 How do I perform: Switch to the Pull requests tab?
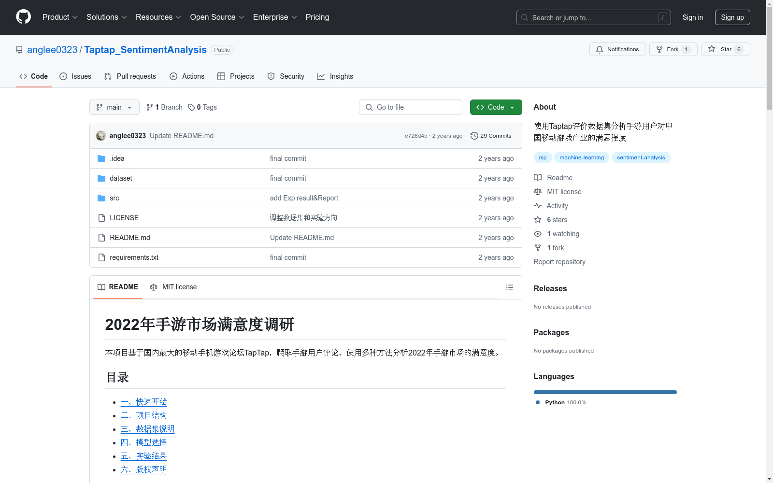[x=130, y=76]
